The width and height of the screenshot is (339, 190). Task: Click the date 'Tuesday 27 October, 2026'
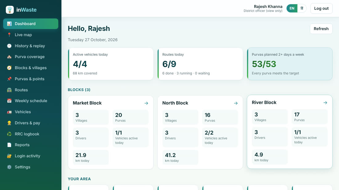tap(93, 40)
